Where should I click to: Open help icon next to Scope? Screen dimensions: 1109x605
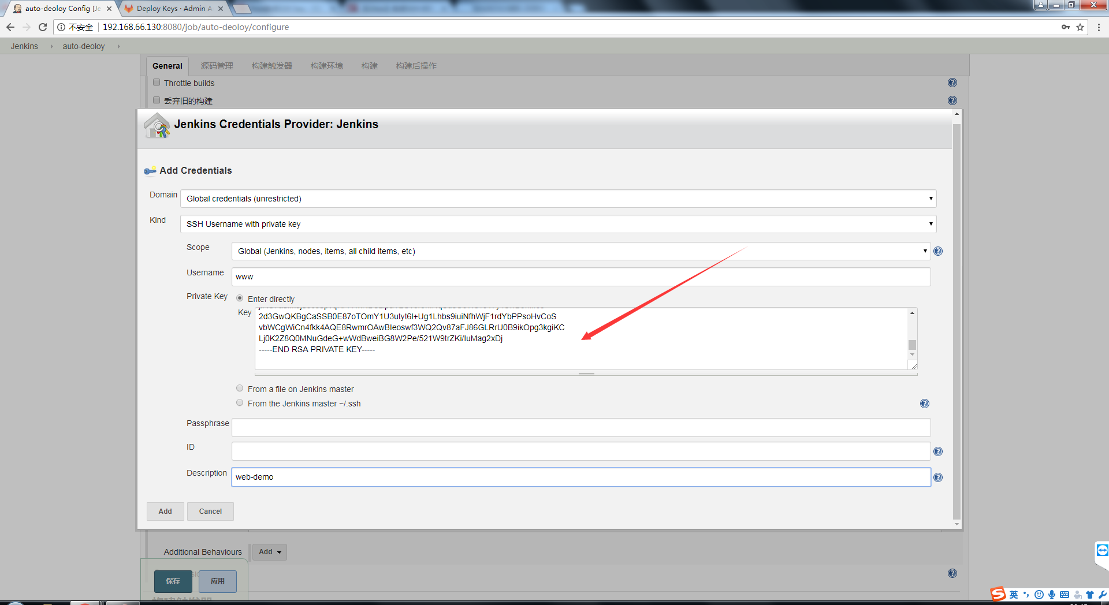point(938,251)
